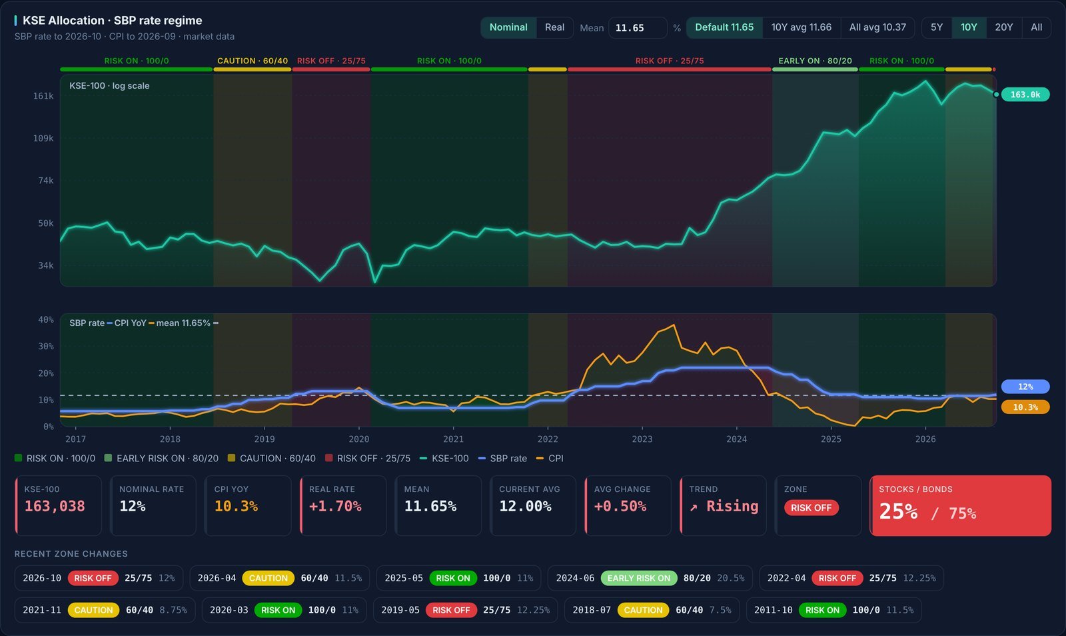
Task: Click the CAUTION 60/40 legend swatch
Action: point(231,458)
